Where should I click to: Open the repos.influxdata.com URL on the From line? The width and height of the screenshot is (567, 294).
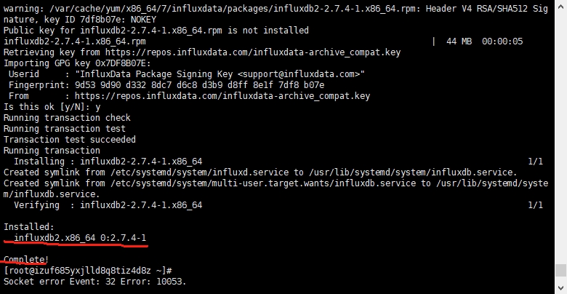point(222,96)
